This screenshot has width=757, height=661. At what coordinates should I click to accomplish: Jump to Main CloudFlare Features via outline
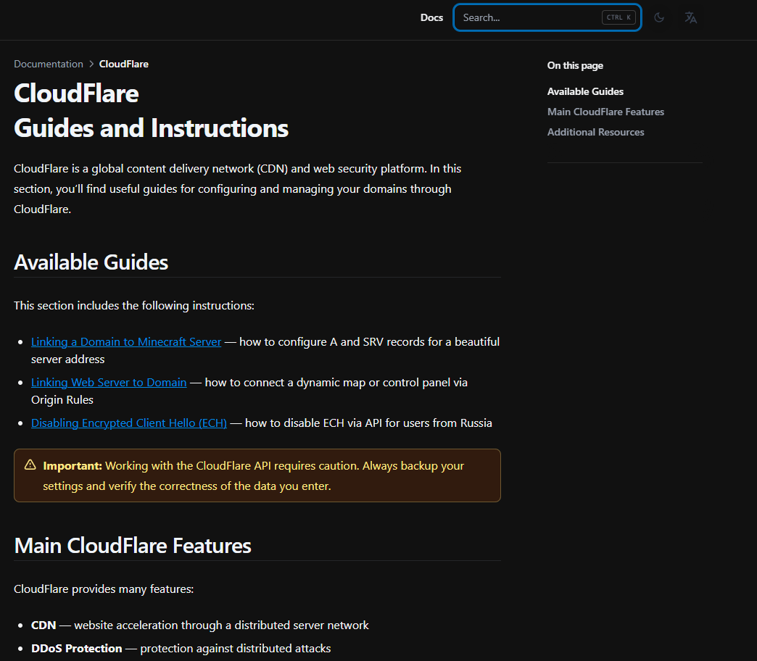[x=605, y=112]
